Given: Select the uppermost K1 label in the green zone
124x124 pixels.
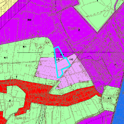Looking at the screenshot, I should coord(24,47).
